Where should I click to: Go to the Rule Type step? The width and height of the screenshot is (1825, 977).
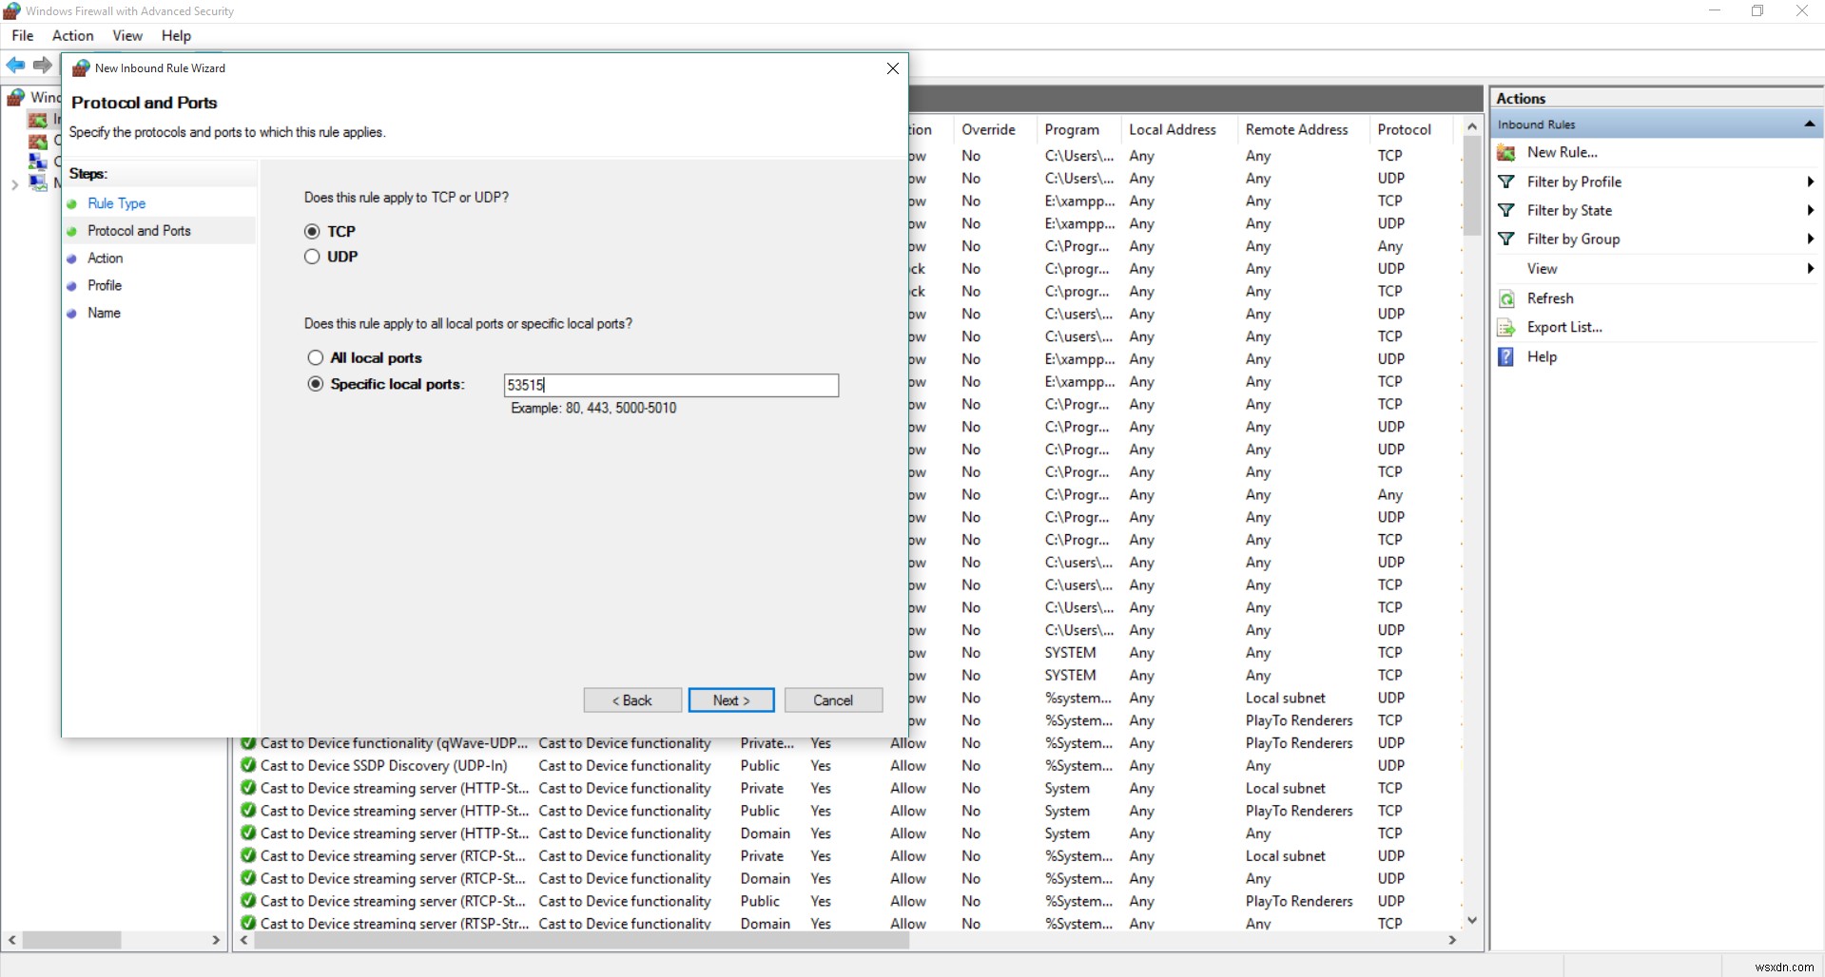click(x=117, y=203)
